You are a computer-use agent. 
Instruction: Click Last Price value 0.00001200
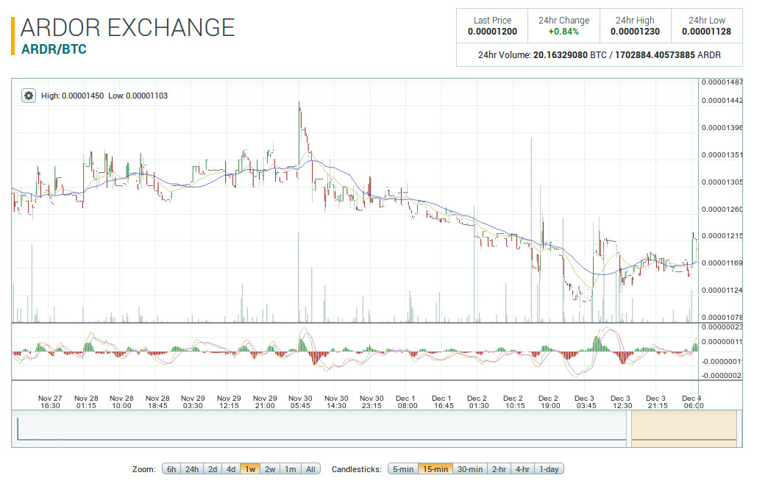tap(492, 32)
